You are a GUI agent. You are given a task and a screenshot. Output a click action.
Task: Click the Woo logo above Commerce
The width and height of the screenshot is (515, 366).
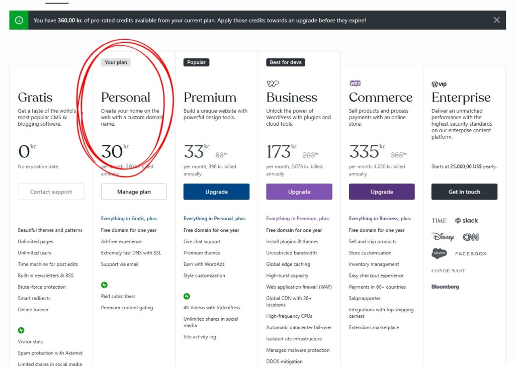[355, 83]
